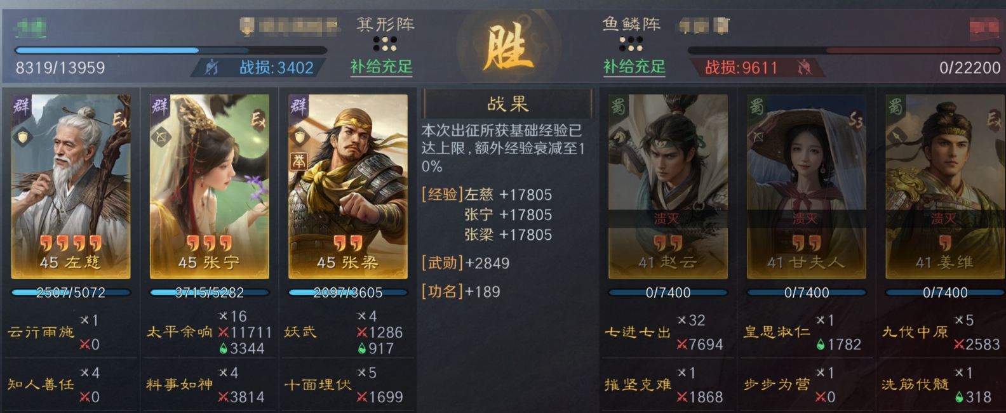Image resolution: width=1006 pixels, height=413 pixels.
Task: Select the 太平余响 skill entry
Action: 180,332
